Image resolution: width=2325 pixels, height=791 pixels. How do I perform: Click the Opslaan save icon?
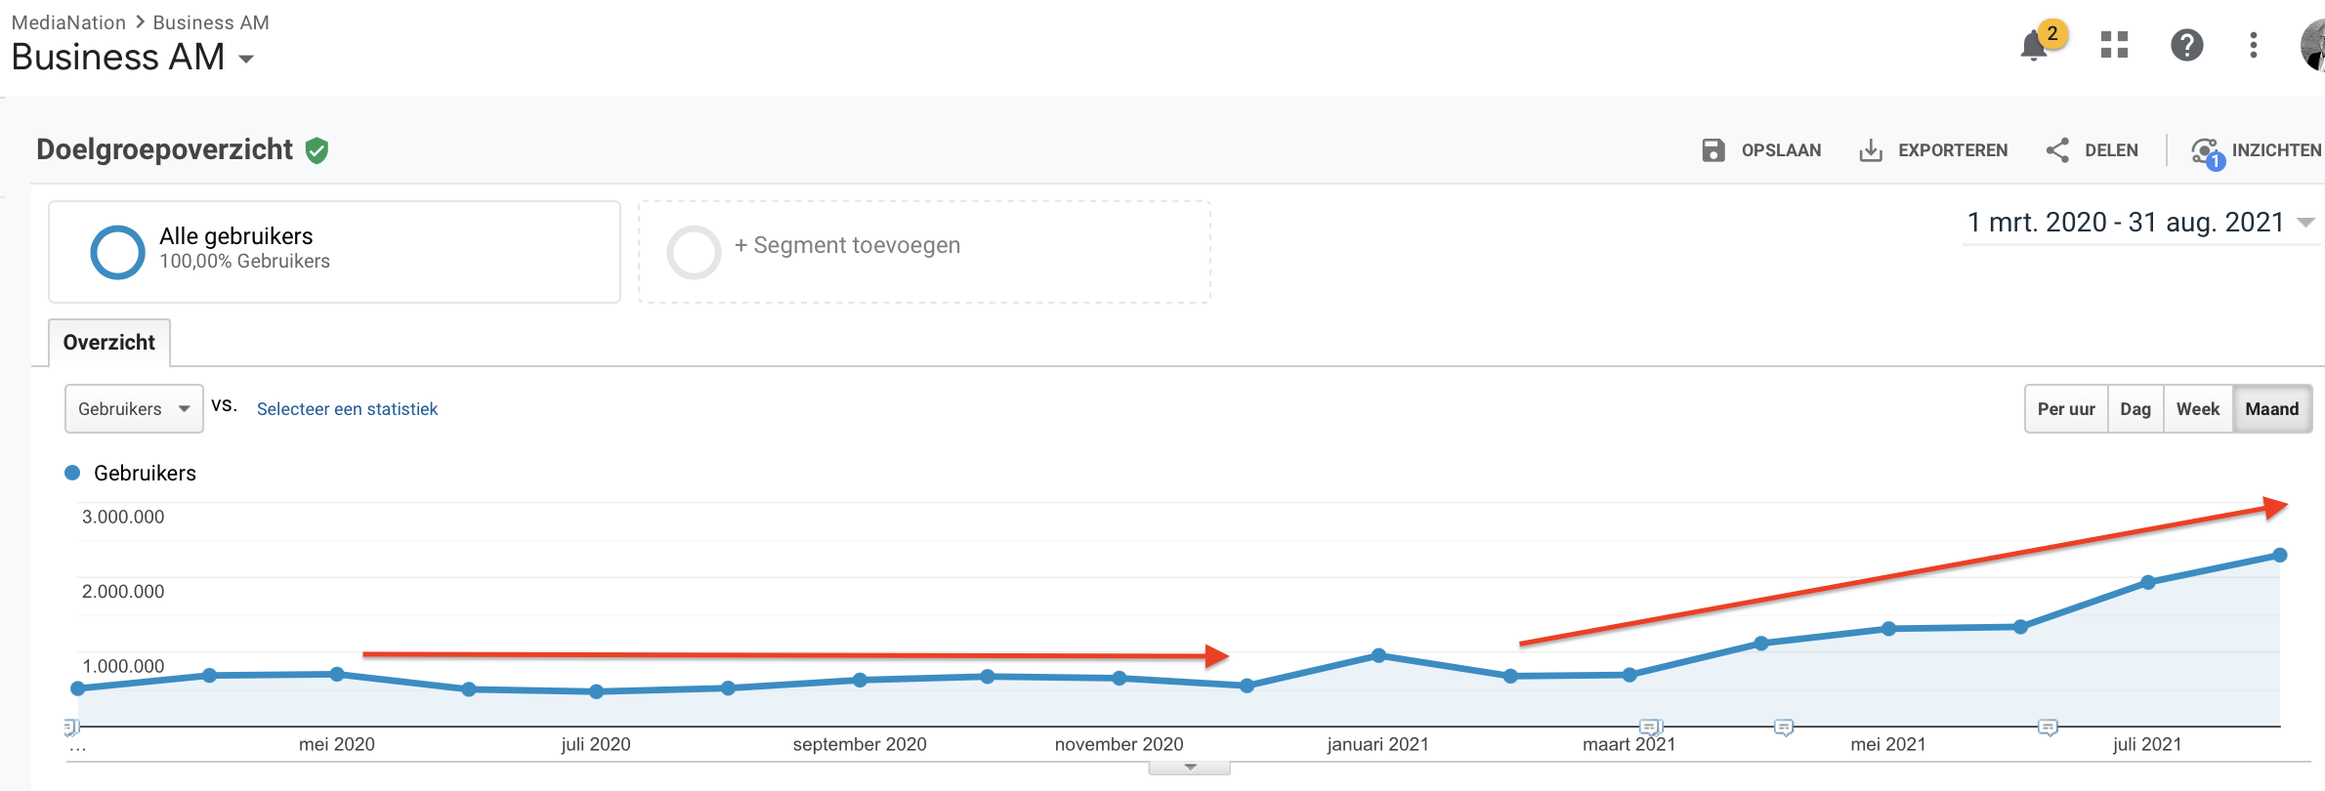click(1713, 150)
